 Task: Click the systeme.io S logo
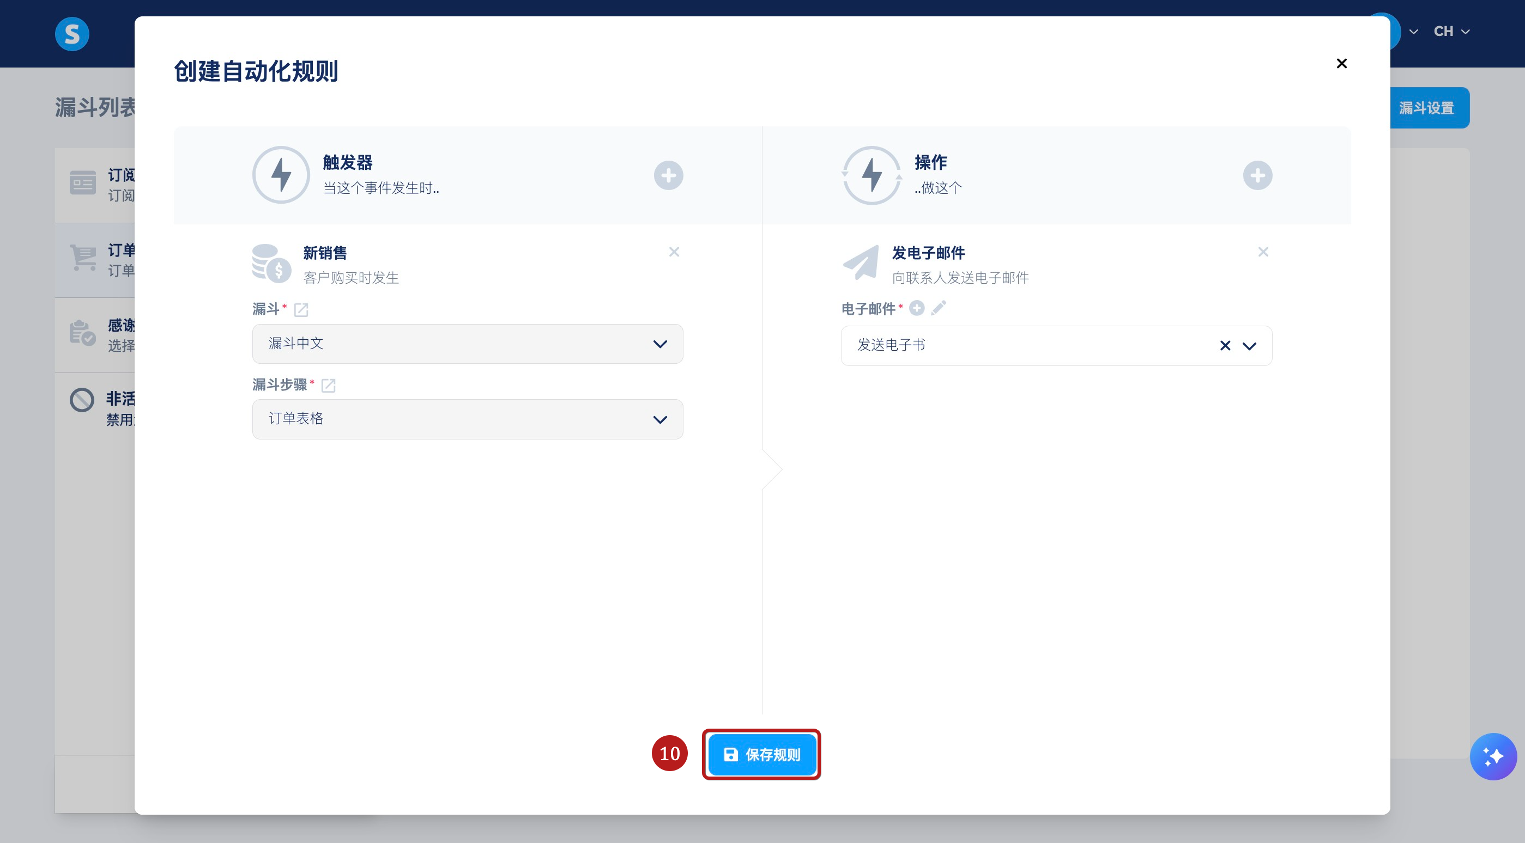[x=72, y=34]
